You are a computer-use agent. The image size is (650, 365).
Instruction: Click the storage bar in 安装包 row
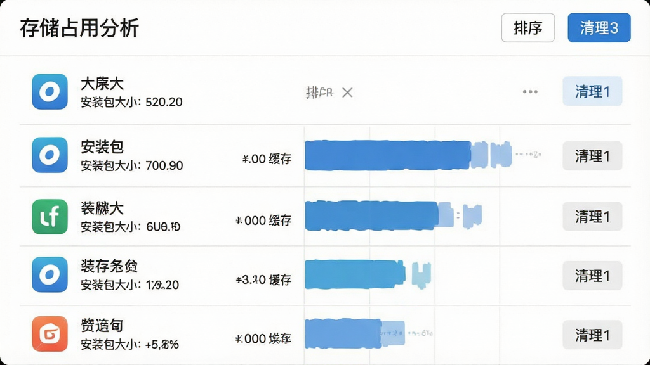(408, 155)
